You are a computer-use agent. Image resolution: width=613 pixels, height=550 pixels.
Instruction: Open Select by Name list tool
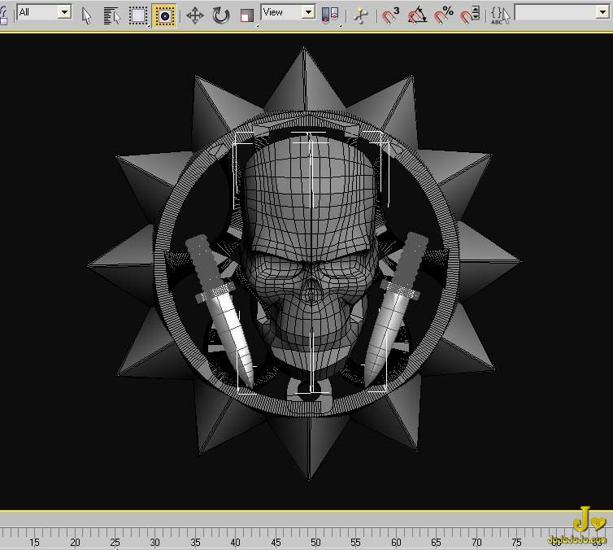(112, 16)
